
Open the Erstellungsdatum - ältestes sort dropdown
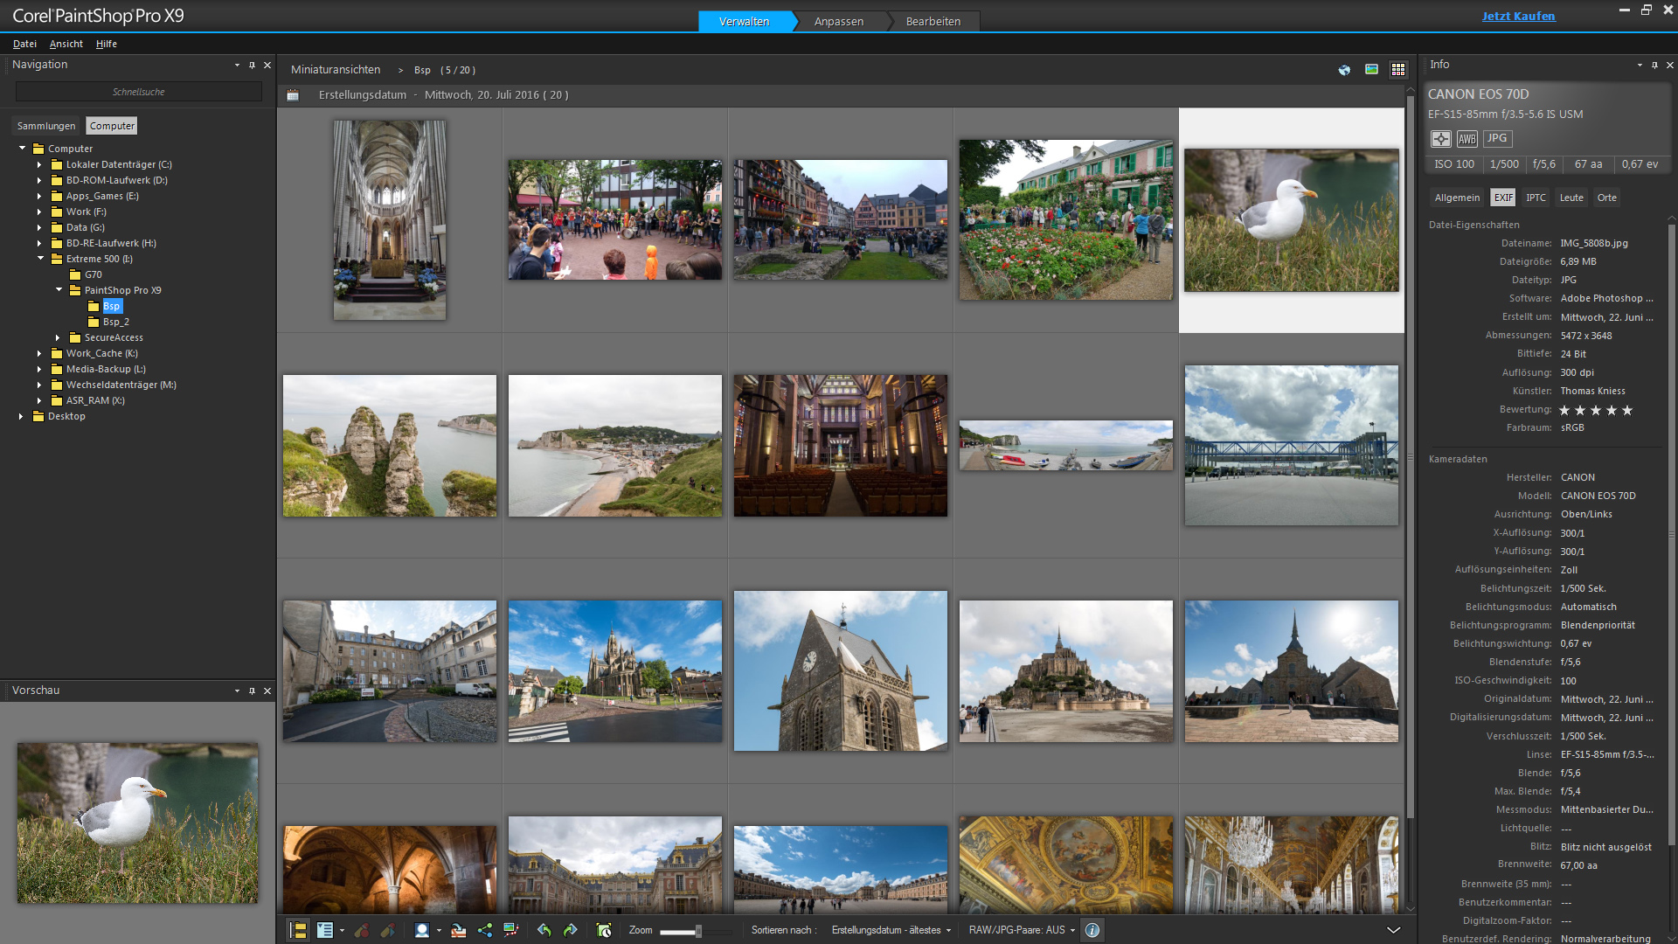point(891,930)
